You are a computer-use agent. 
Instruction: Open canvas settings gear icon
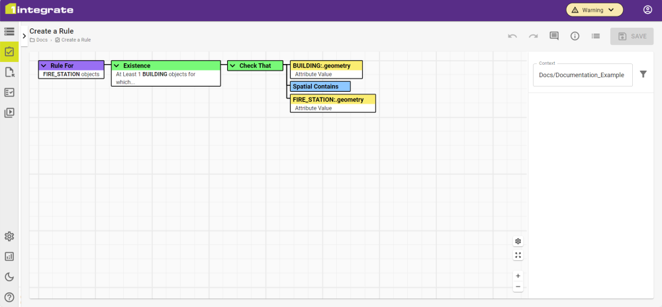(x=518, y=242)
